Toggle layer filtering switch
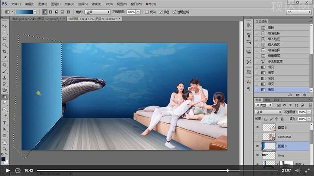This screenshot has height=176, width=314. (x=310, y=105)
